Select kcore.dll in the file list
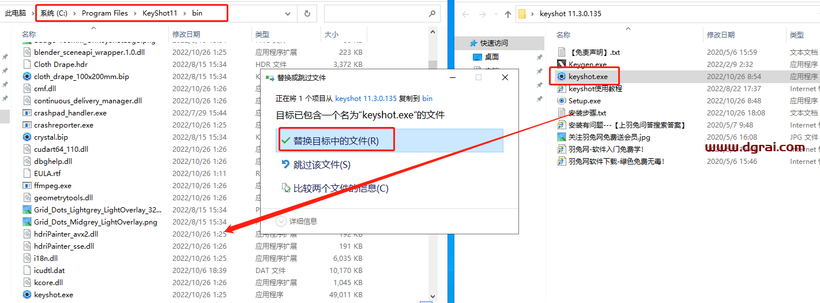The width and height of the screenshot is (820, 303). tap(48, 282)
